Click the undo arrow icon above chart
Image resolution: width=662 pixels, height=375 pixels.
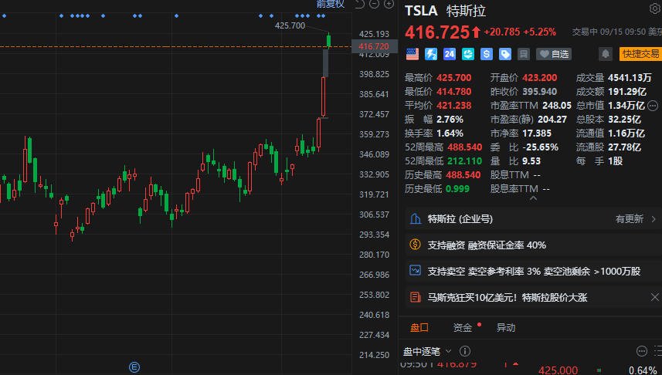(x=360, y=4)
